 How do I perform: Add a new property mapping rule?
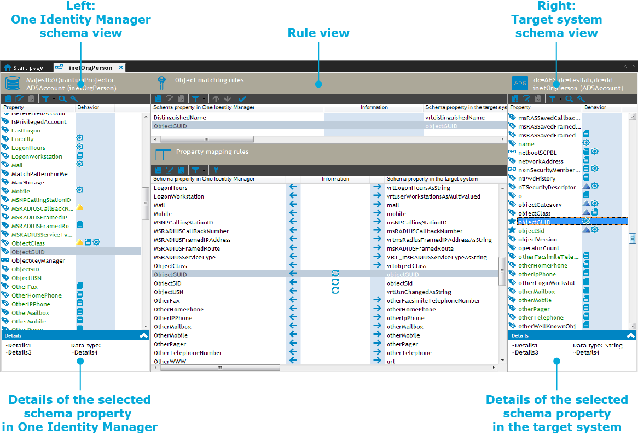pos(158,170)
